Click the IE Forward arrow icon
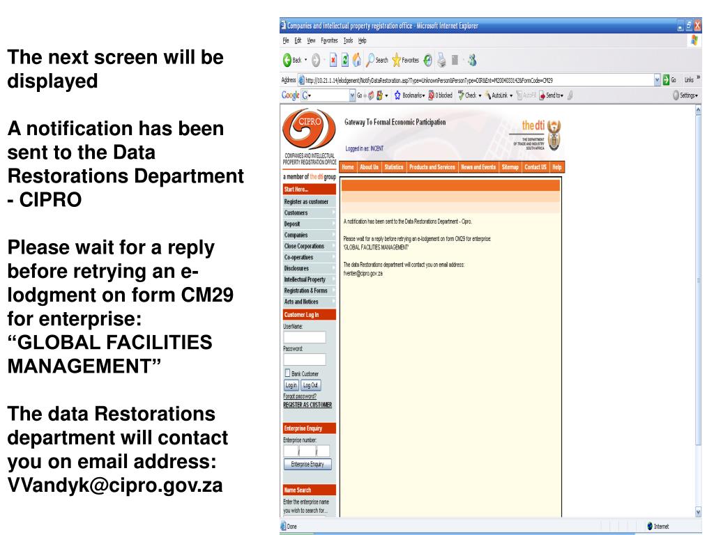The image size is (714, 535). pyautogui.click(x=316, y=60)
